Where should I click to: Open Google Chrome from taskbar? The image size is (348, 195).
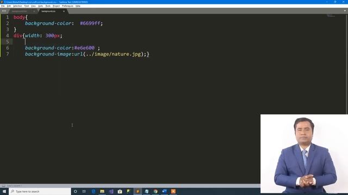click(156, 191)
